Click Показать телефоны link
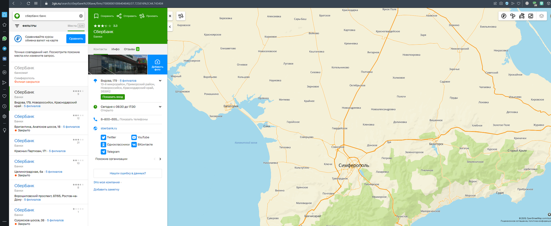This screenshot has height=226, width=551. tap(134, 119)
